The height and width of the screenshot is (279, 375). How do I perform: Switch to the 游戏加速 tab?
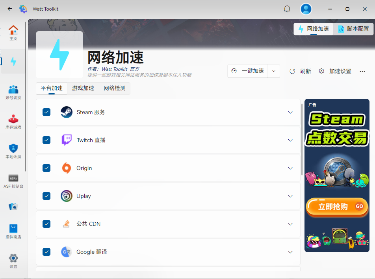[83, 88]
